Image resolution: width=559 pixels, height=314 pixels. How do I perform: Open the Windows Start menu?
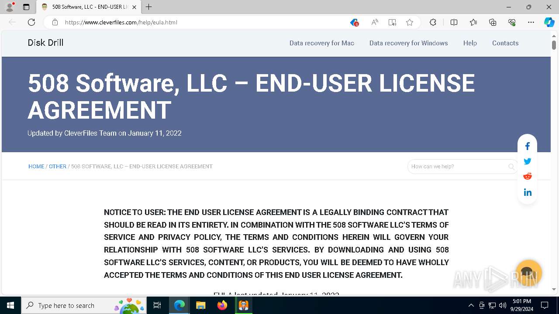[10, 305]
